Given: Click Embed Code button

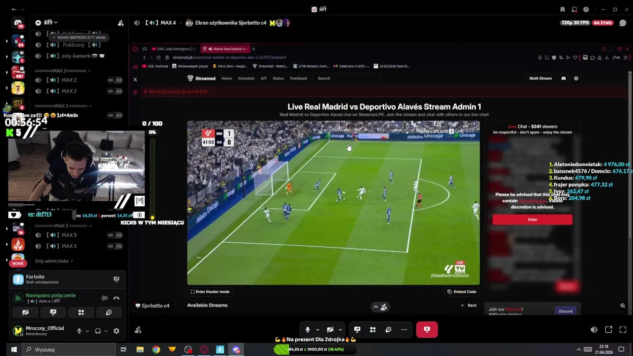Looking at the screenshot, I should coord(462,292).
